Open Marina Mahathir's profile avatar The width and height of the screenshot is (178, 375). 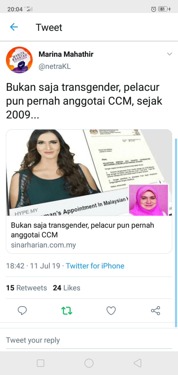tap(19, 60)
